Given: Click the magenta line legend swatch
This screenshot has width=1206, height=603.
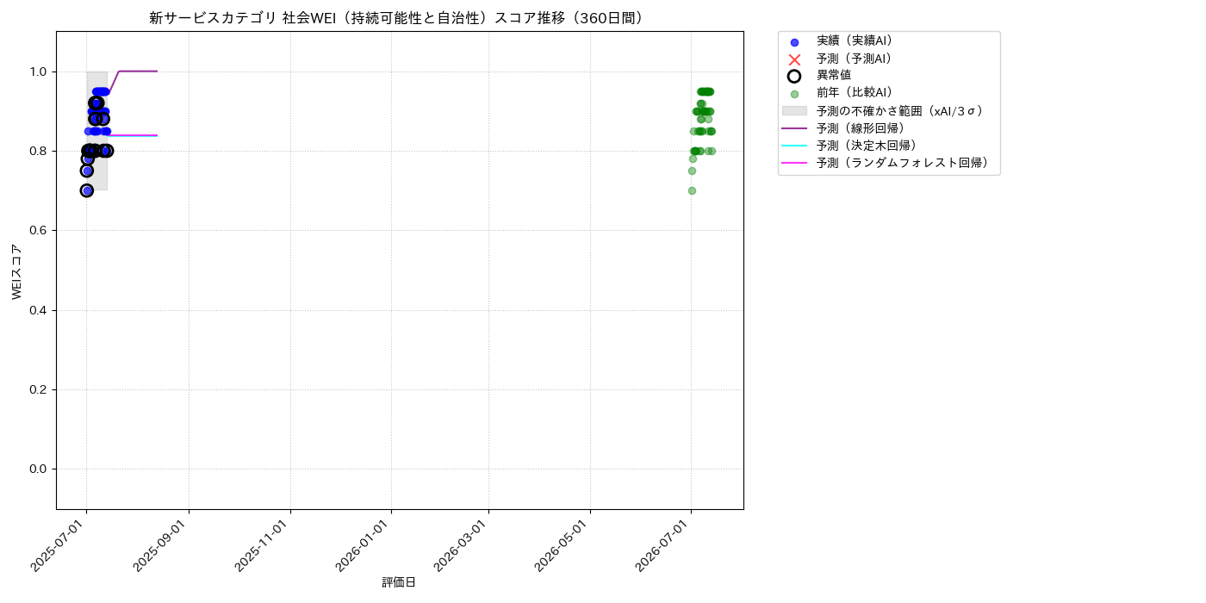Looking at the screenshot, I should click(x=794, y=162).
